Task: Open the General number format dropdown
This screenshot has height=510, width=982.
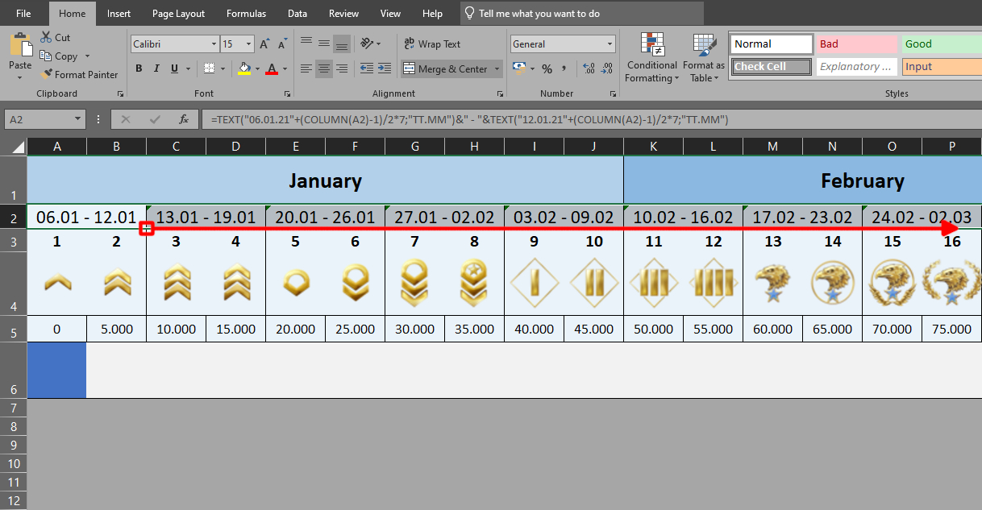Action: [610, 44]
